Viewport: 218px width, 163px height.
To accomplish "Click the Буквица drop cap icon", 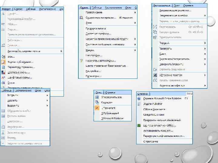I will pyautogui.click(x=3, y=45).
